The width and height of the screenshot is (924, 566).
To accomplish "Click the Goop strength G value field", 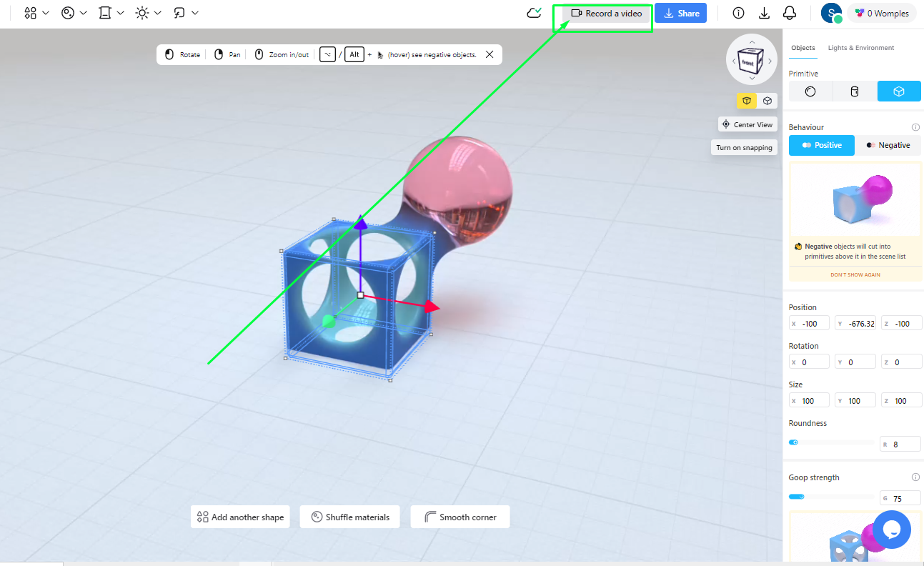I will (x=900, y=498).
